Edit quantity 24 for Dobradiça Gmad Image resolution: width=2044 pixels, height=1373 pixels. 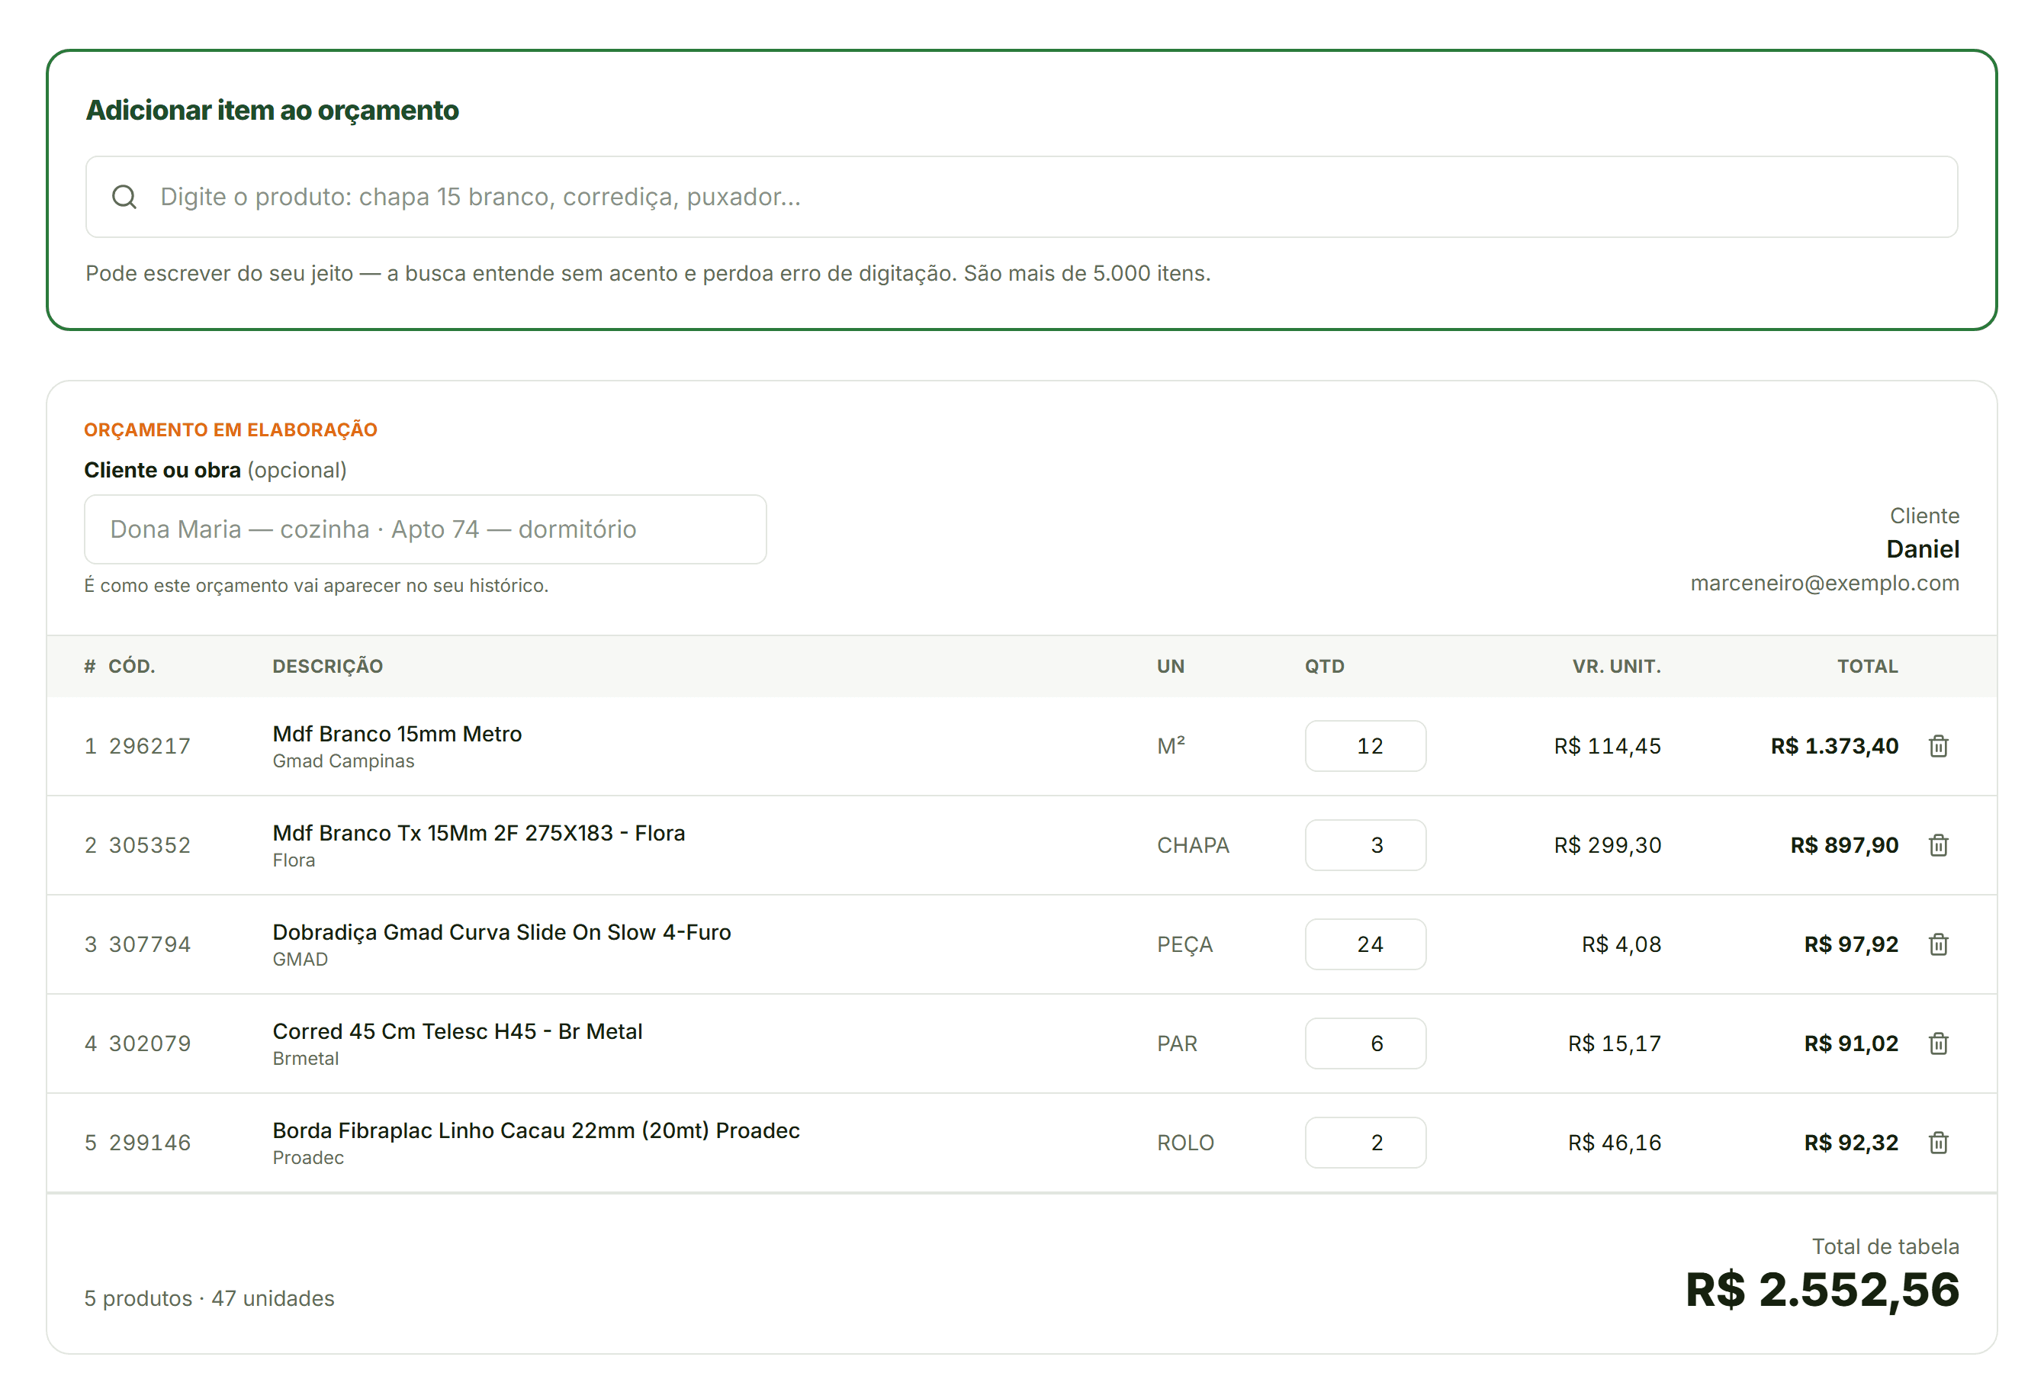(1364, 944)
